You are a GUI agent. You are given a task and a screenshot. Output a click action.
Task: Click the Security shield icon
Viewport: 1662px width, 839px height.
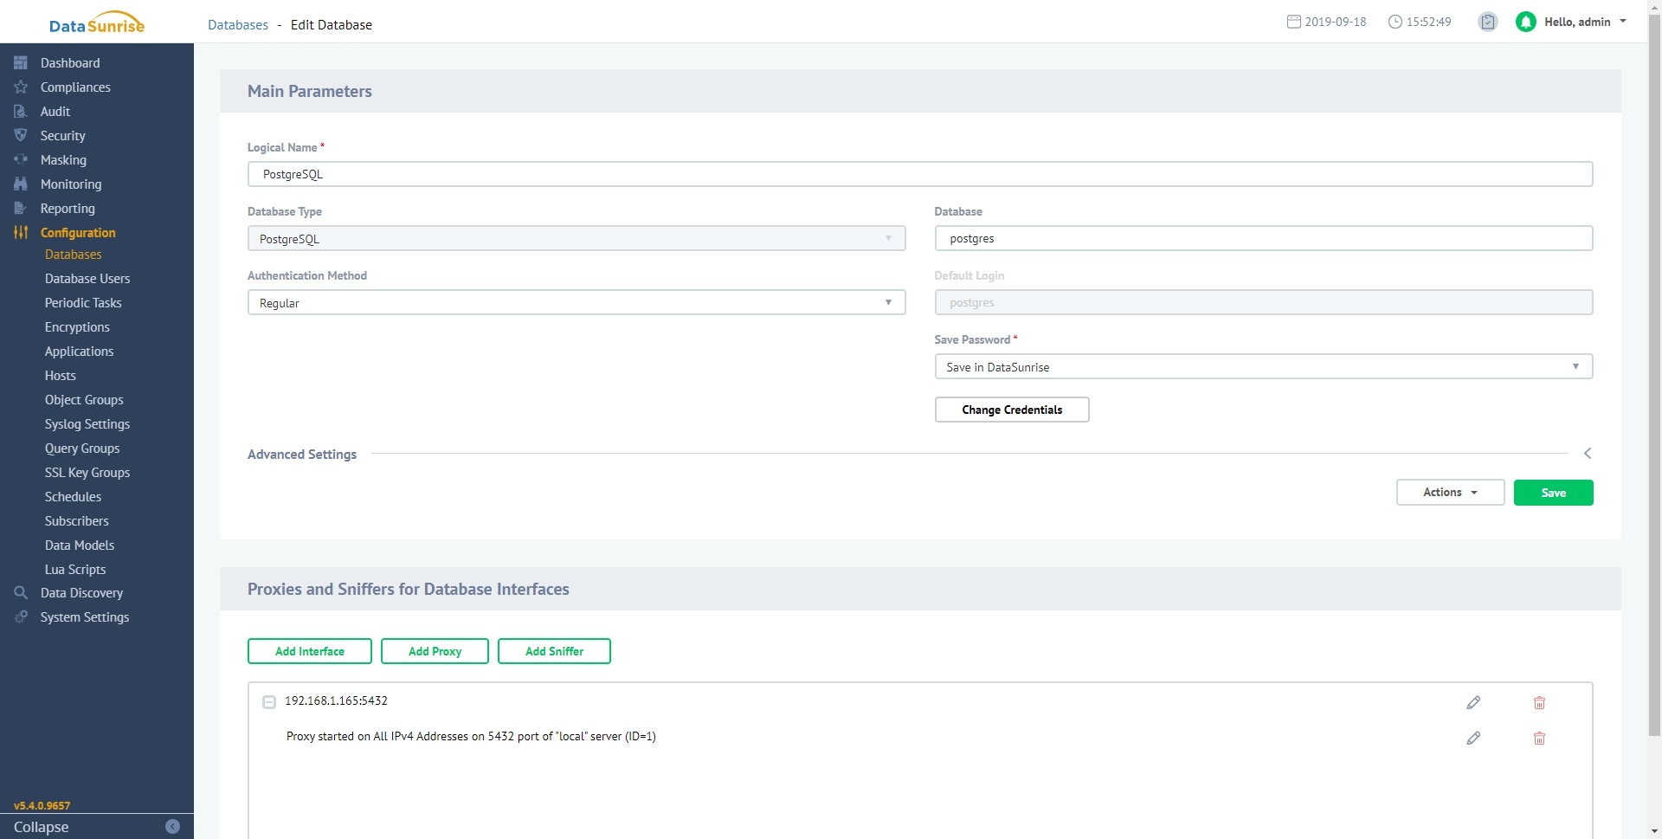click(x=21, y=135)
